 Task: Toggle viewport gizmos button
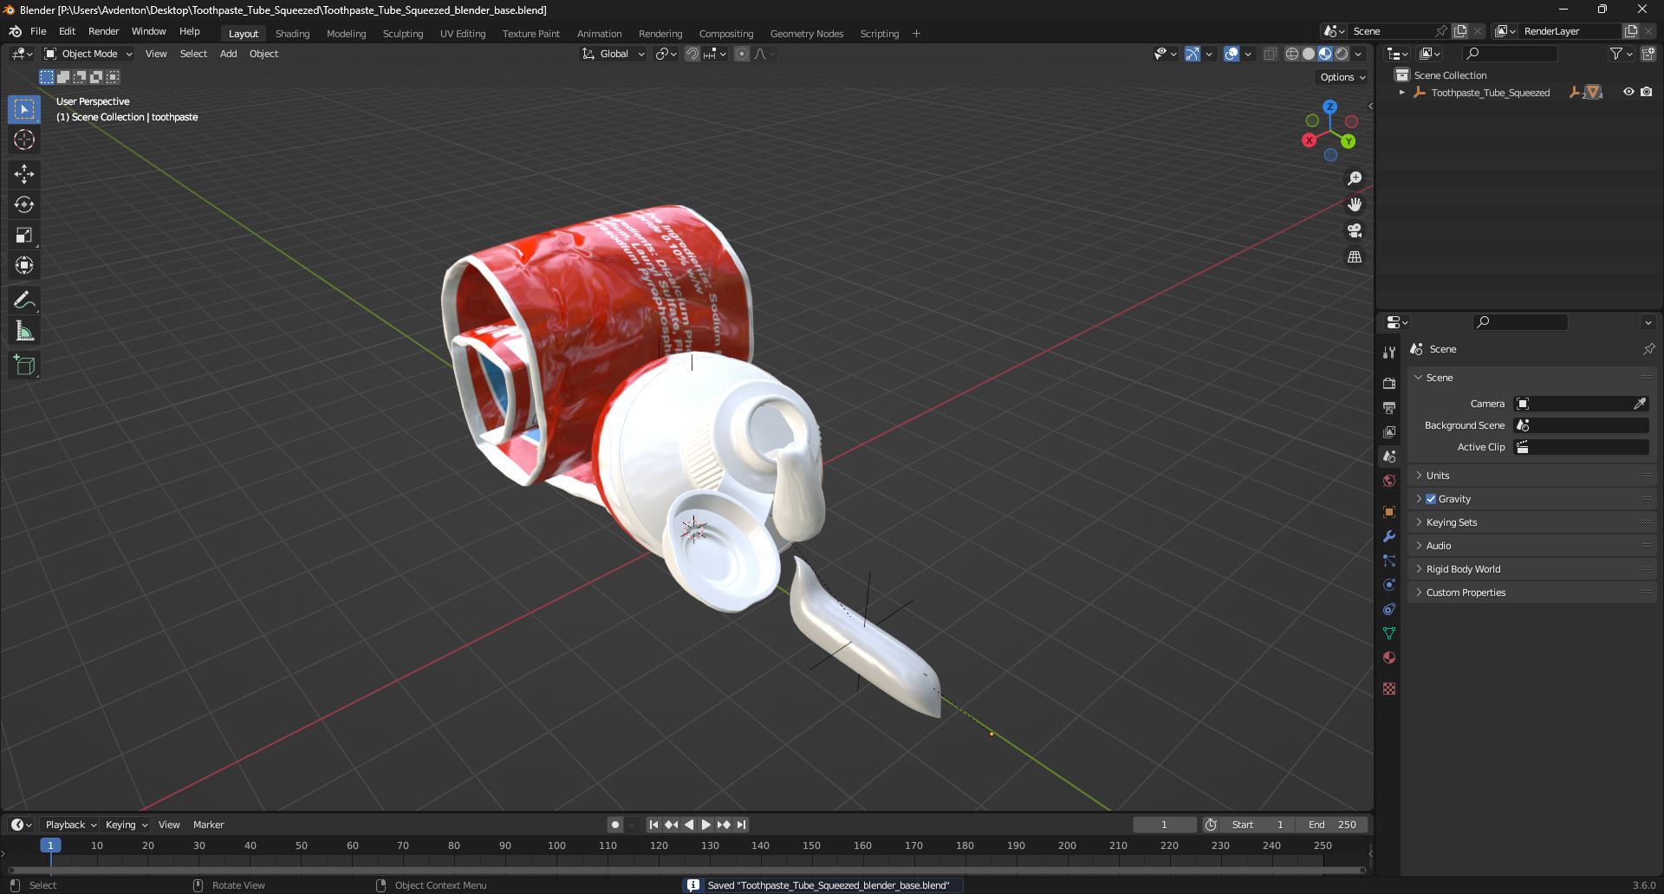1193,54
